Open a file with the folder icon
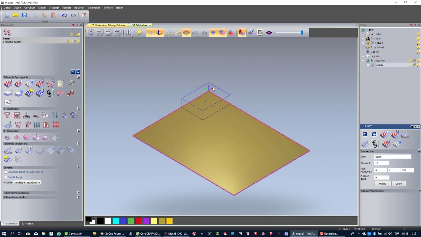 point(15,15)
